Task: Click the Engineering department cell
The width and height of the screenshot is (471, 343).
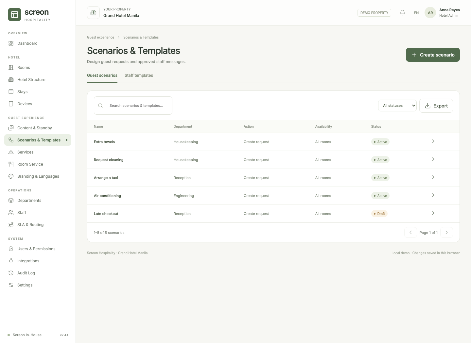Action: 184,196
